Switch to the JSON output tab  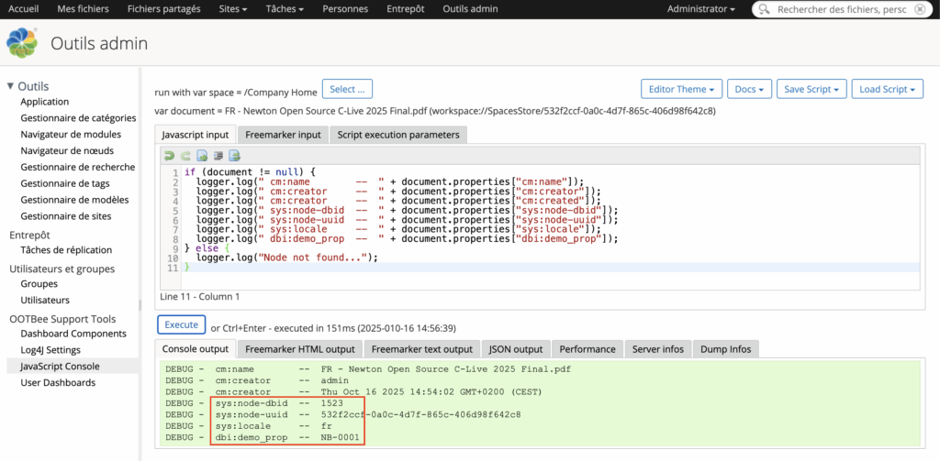click(516, 349)
